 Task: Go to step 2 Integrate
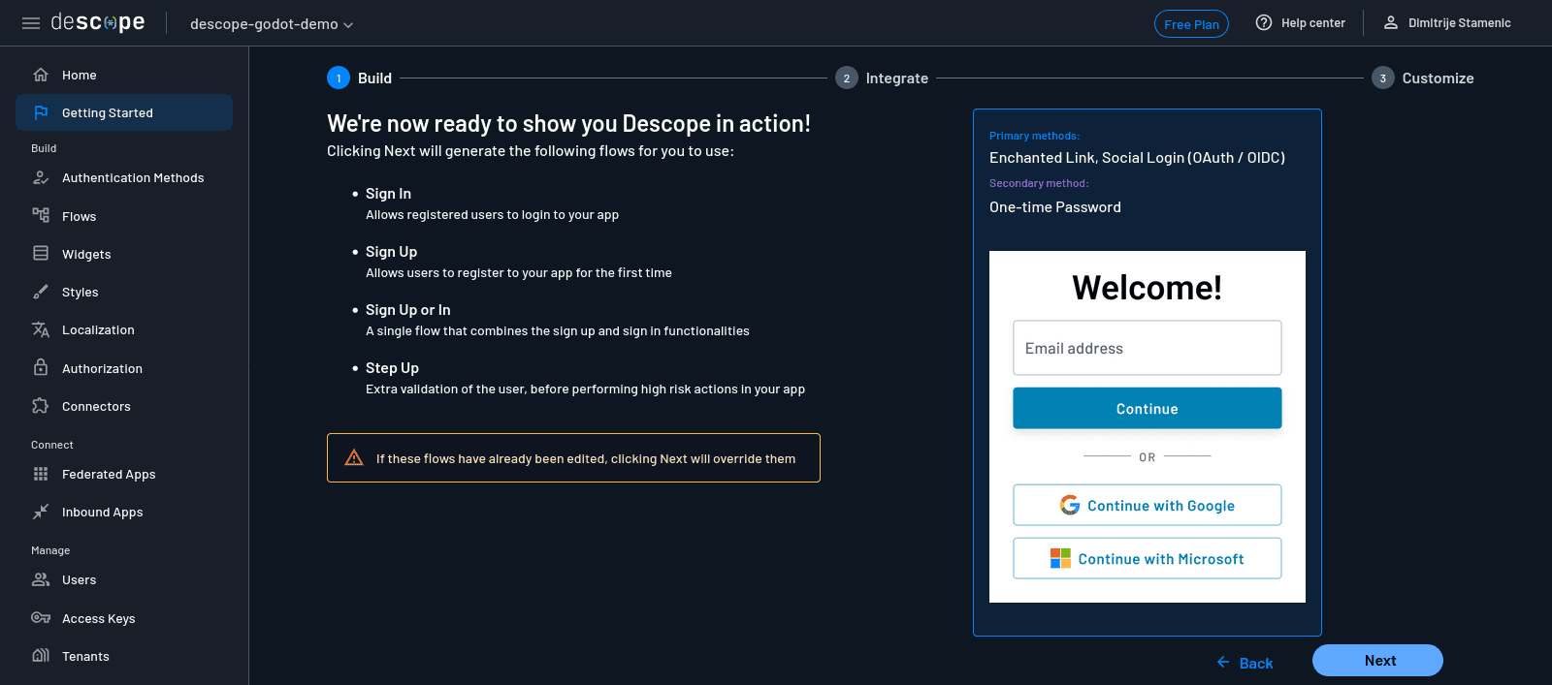[x=882, y=78]
